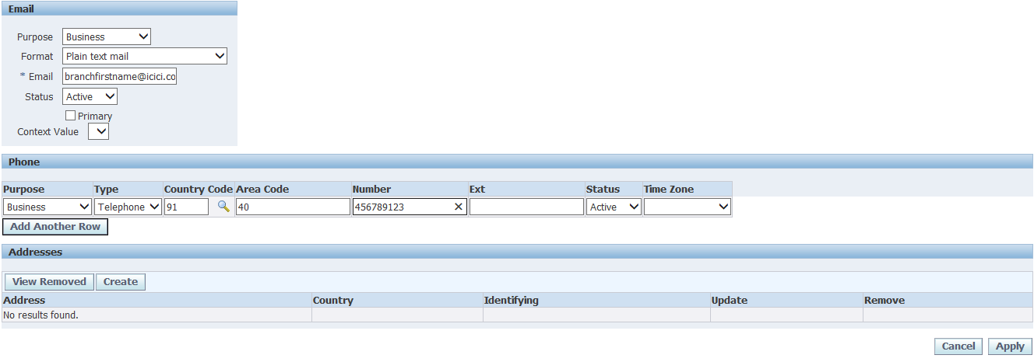Click the Email address input field
The image size is (1034, 362).
[x=120, y=76]
